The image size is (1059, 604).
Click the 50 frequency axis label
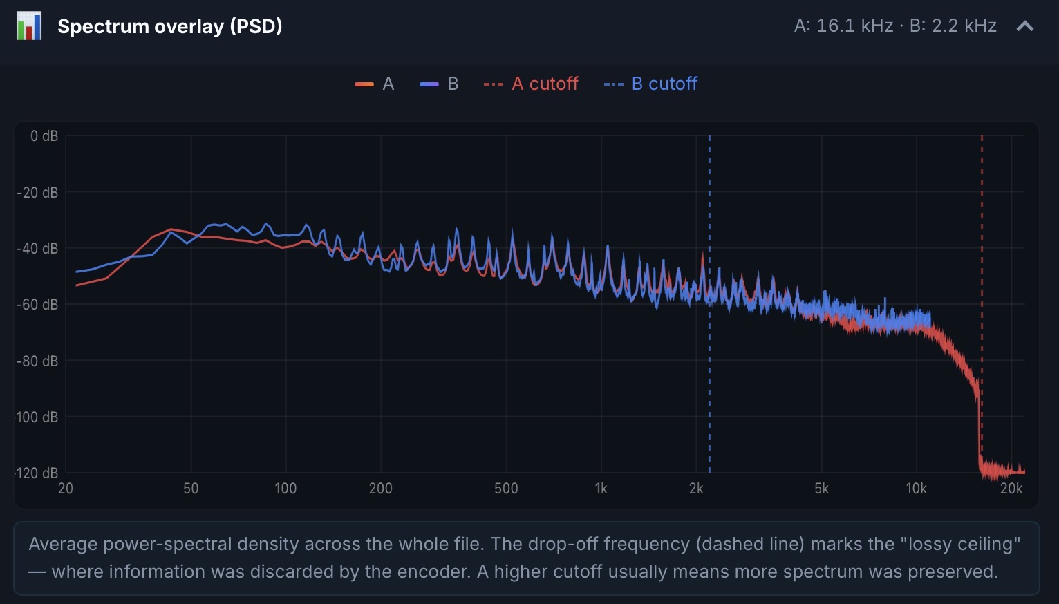click(191, 489)
